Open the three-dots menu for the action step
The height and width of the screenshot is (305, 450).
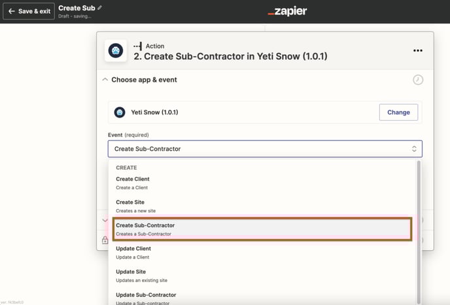coord(417,50)
